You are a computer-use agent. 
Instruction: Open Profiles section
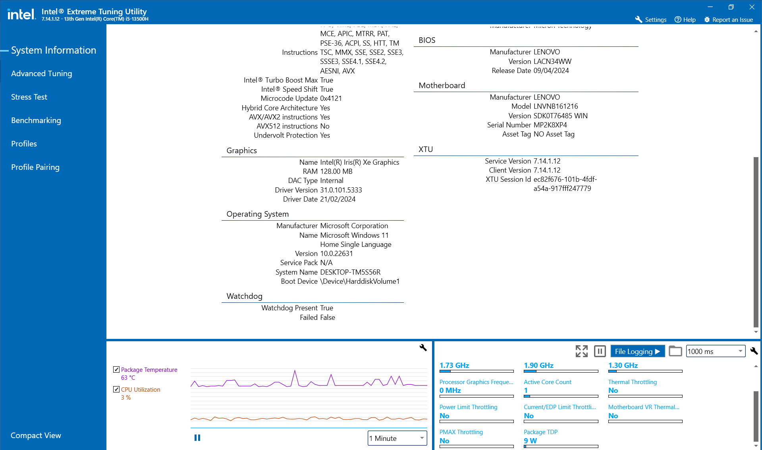tap(24, 144)
